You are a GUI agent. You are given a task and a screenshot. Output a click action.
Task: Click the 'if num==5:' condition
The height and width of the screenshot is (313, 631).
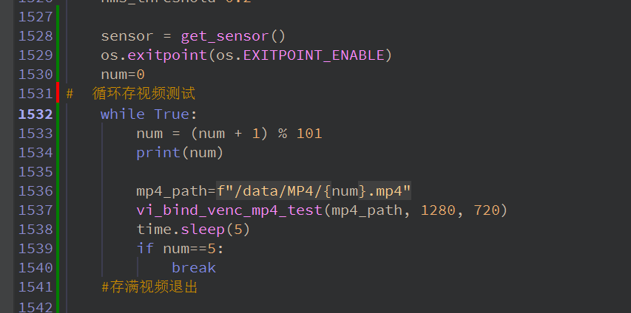click(x=180, y=248)
